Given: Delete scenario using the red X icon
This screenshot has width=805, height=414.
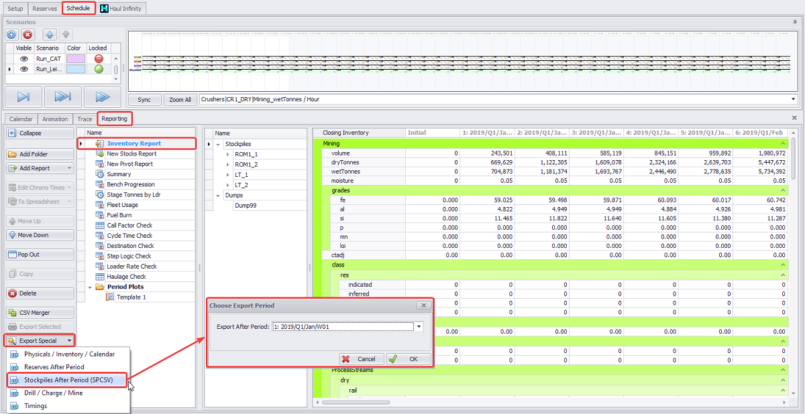Looking at the screenshot, I should point(28,34).
